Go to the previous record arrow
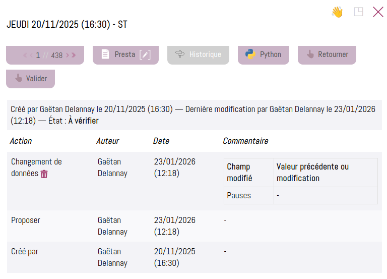Viewport: 387px width, 279px height. click(31, 55)
